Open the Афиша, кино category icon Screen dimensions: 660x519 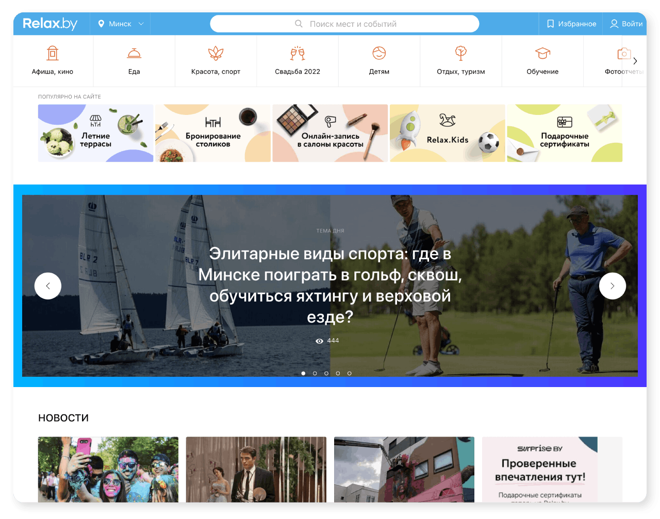point(53,53)
